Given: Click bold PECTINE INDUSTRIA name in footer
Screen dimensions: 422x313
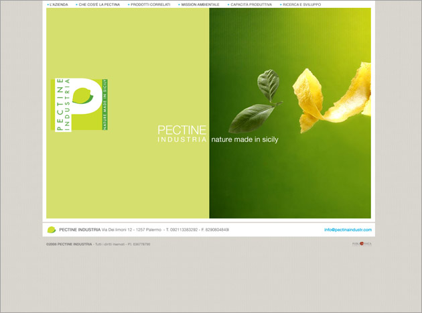Looking at the screenshot, I should 80,230.
